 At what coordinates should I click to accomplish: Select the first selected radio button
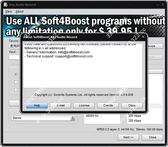(x=16, y=74)
